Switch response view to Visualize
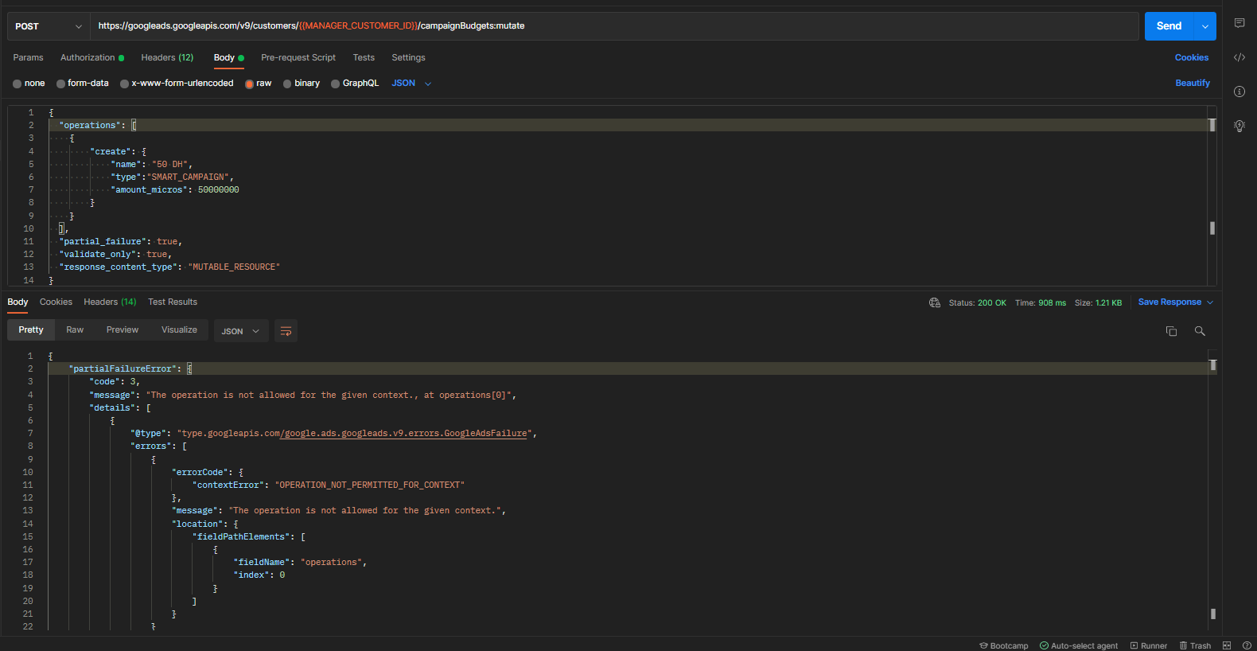Screen dimensions: 1257x651 pos(179,330)
